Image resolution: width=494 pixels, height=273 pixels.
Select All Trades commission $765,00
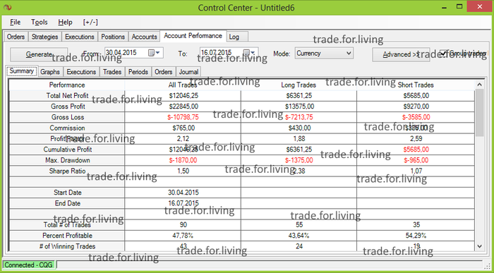(183, 128)
